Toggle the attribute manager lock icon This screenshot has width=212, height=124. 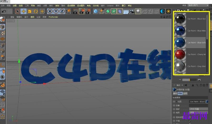pyautogui.click(x=201, y=85)
